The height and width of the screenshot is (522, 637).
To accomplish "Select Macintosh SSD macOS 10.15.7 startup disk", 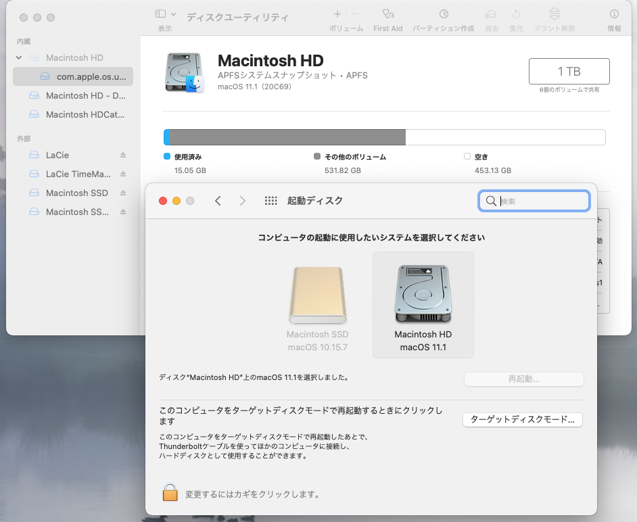I will pyautogui.click(x=317, y=304).
